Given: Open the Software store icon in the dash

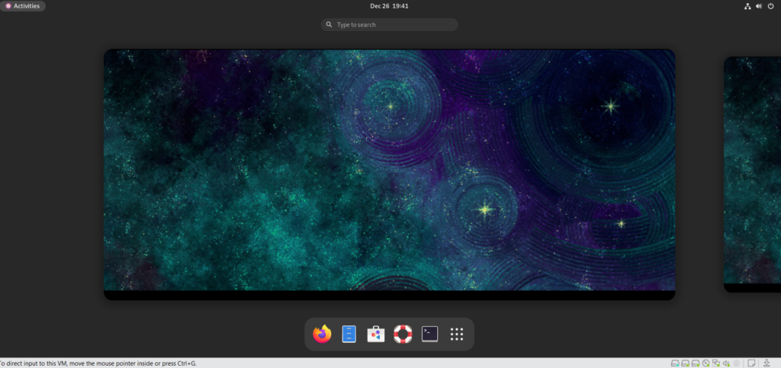Looking at the screenshot, I should (376, 334).
